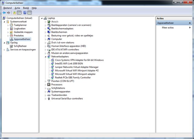The height and width of the screenshot is (139, 194).
Task: Expand the Systeemapparaten node
Action: 45,92
